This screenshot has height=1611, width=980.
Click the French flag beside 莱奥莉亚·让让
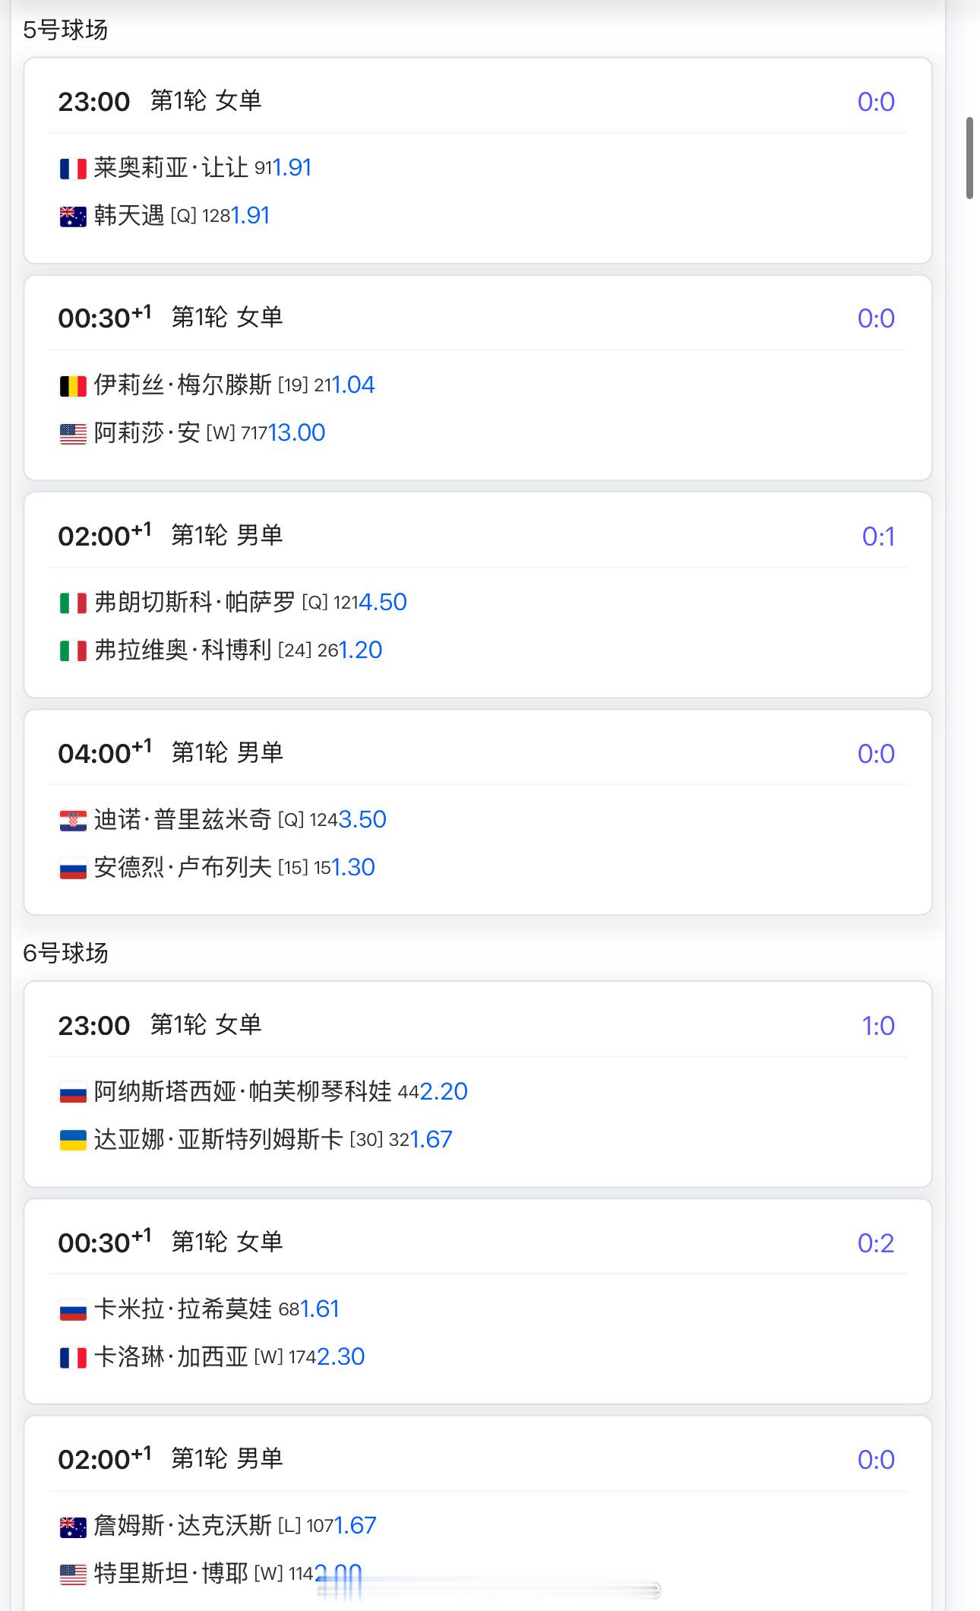point(73,169)
